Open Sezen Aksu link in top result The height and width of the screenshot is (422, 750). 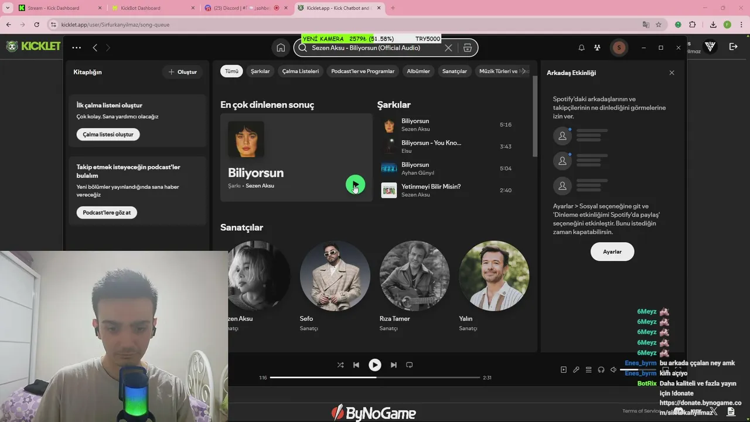[x=260, y=186]
